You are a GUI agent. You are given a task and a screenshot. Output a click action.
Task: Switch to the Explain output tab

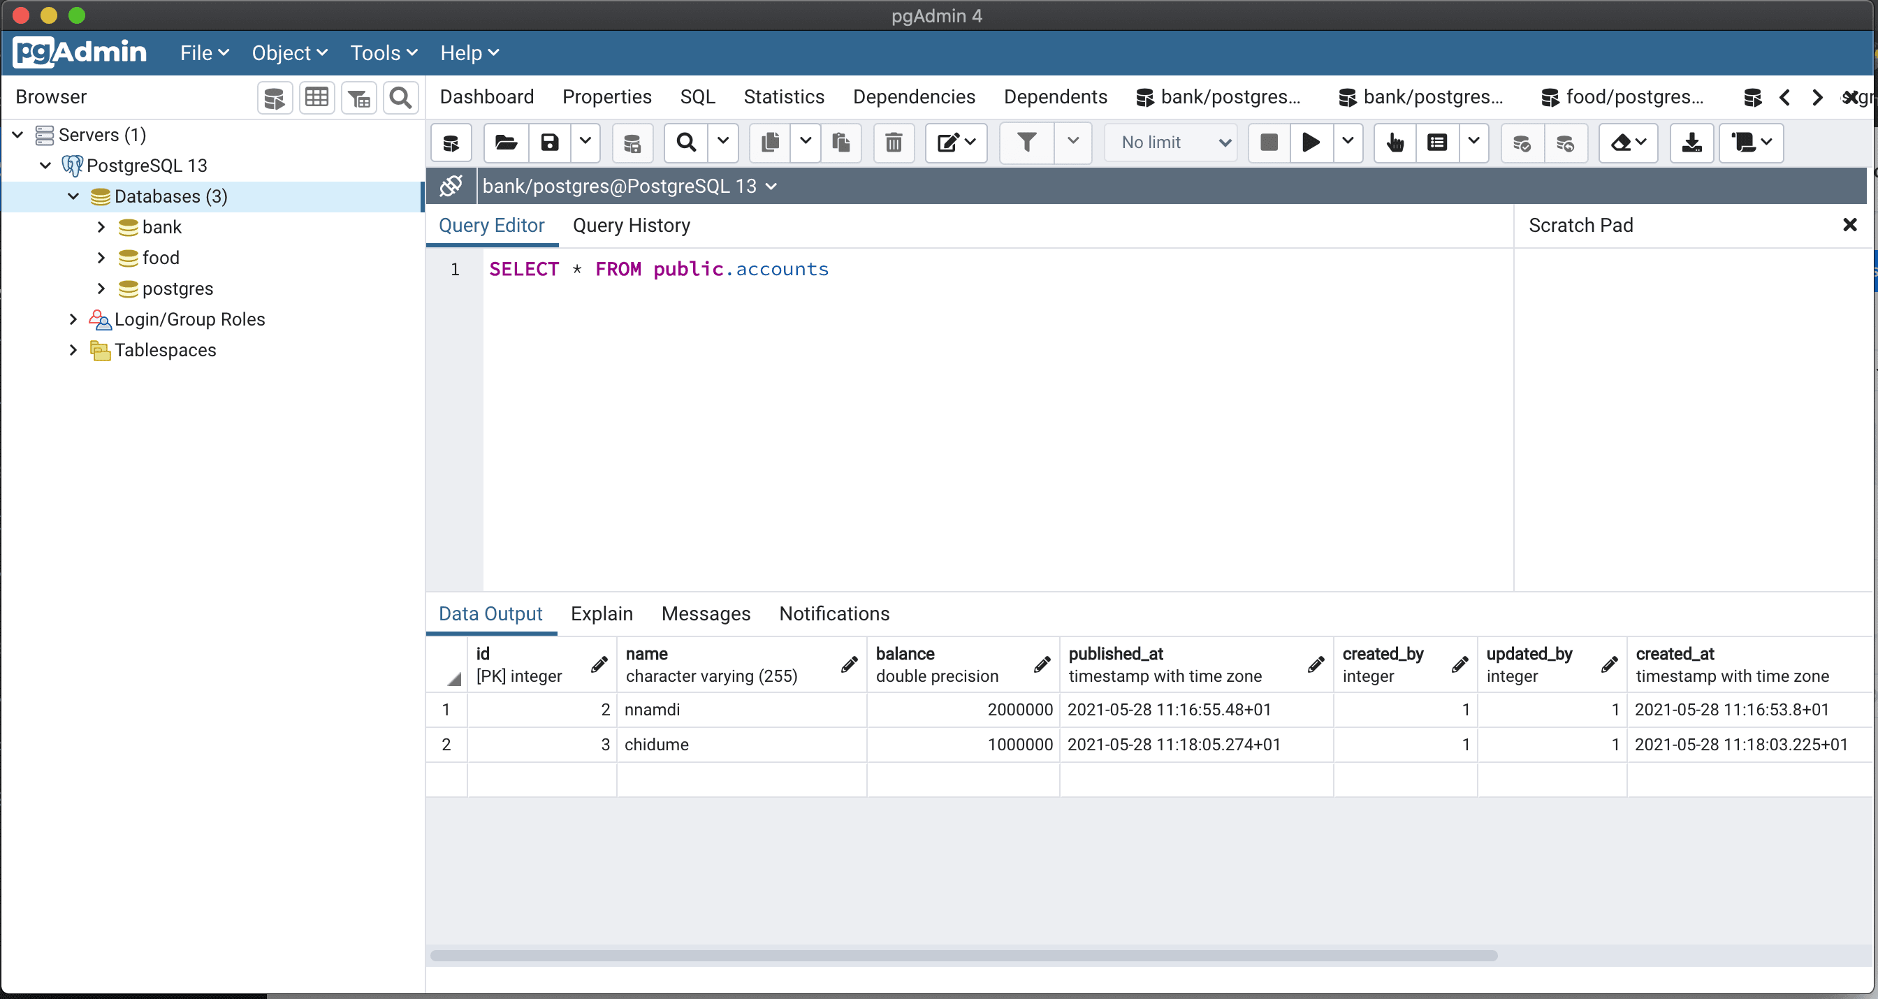coord(602,614)
